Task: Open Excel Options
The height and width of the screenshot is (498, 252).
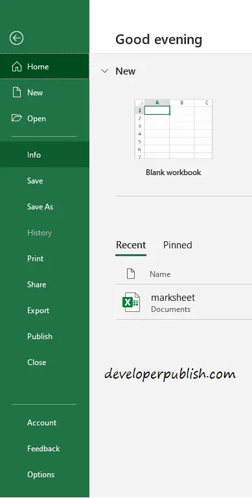Action: coord(45,475)
